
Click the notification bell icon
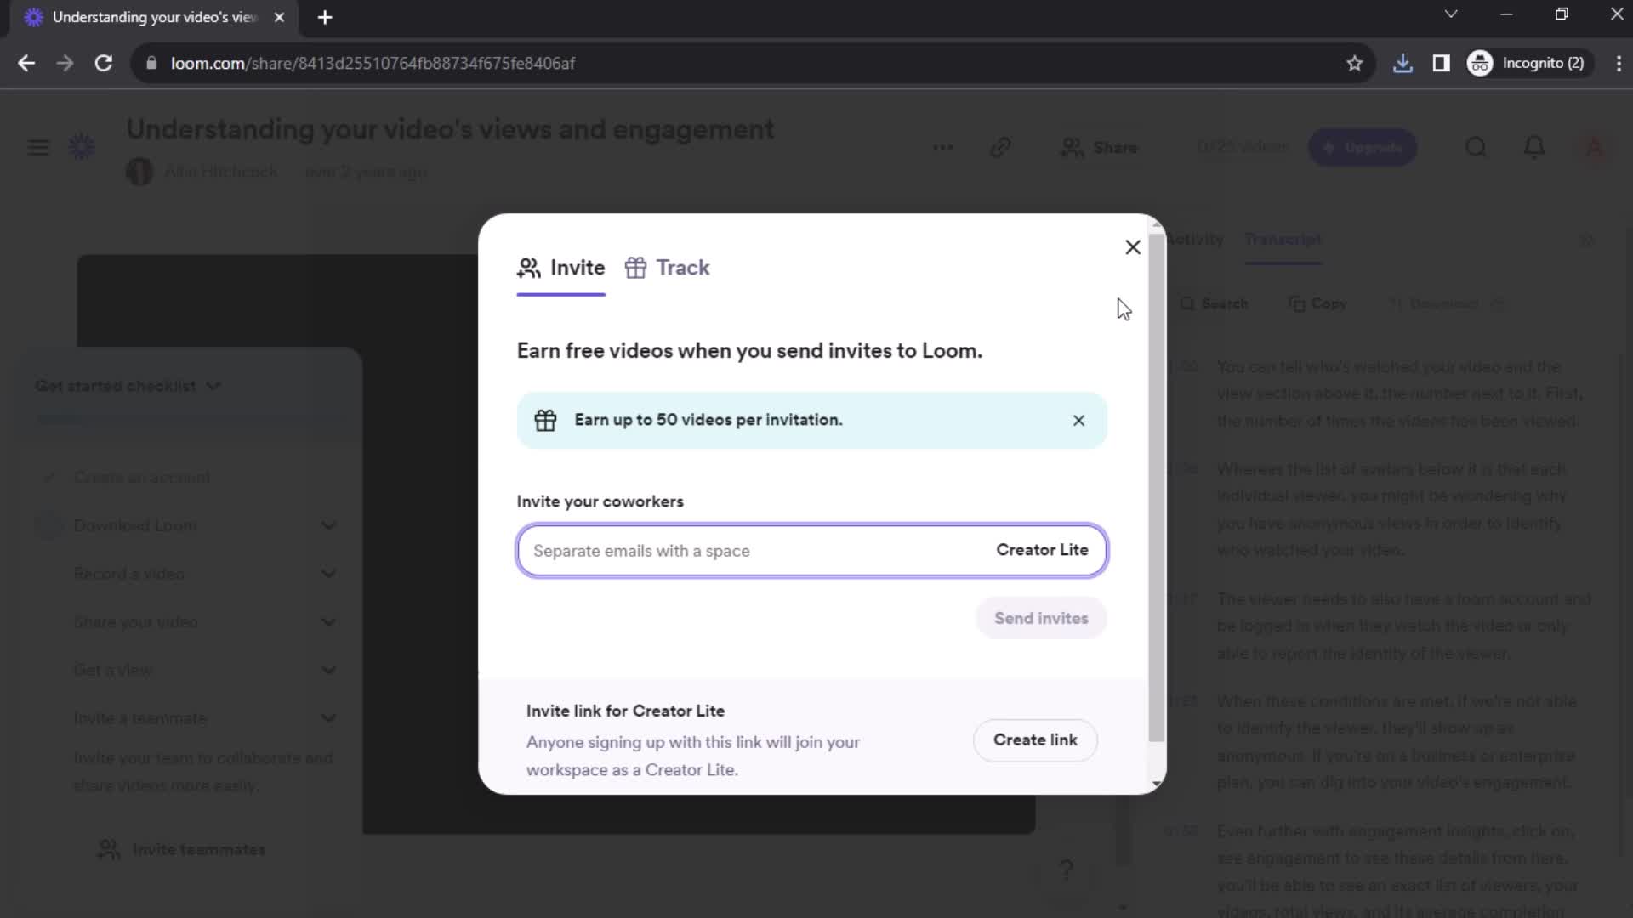pos(1534,145)
